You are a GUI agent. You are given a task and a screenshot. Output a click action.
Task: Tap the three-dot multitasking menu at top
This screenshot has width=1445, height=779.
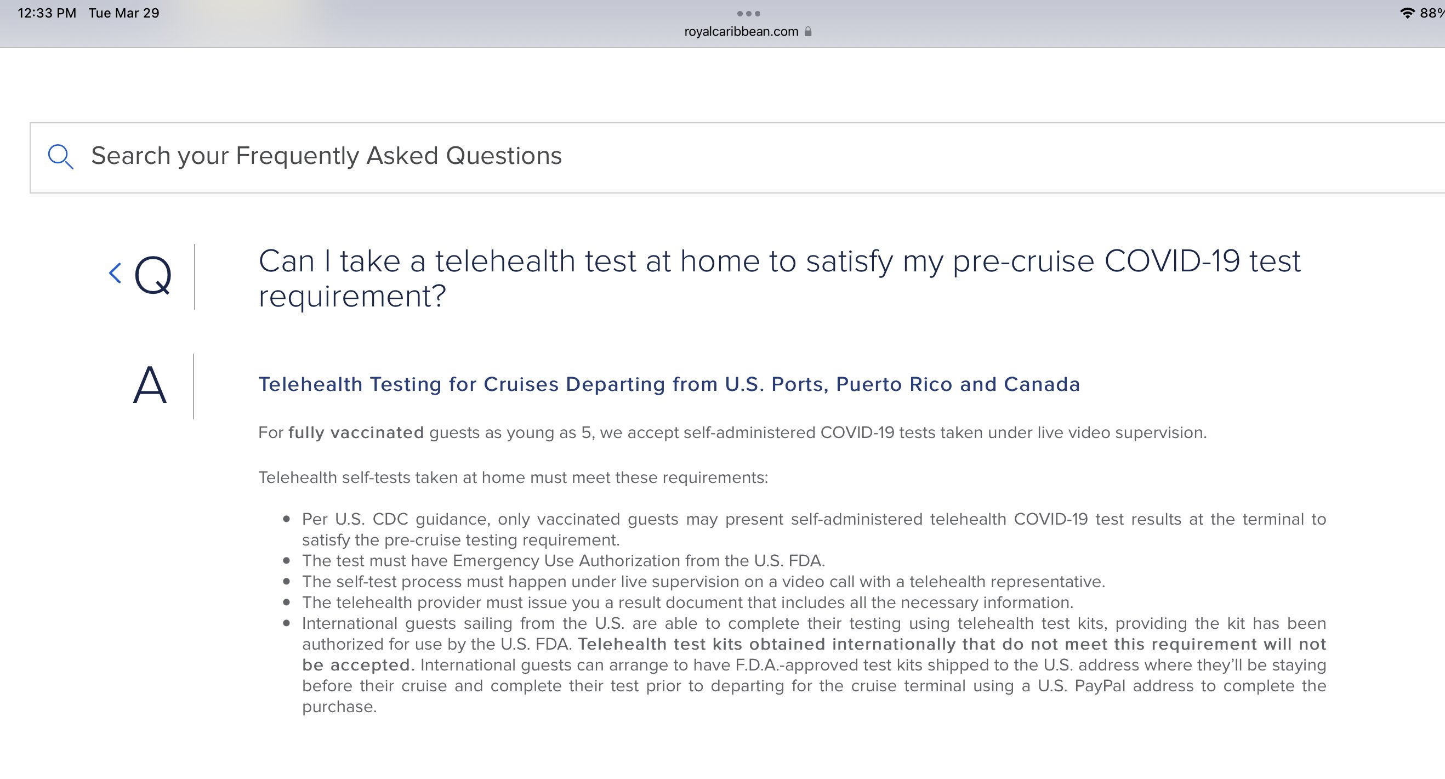click(748, 14)
